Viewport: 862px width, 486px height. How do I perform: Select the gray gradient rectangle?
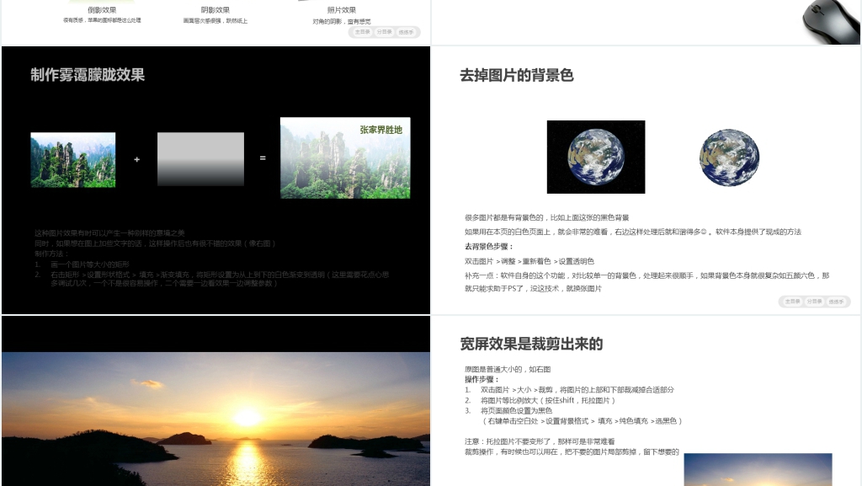click(200, 159)
